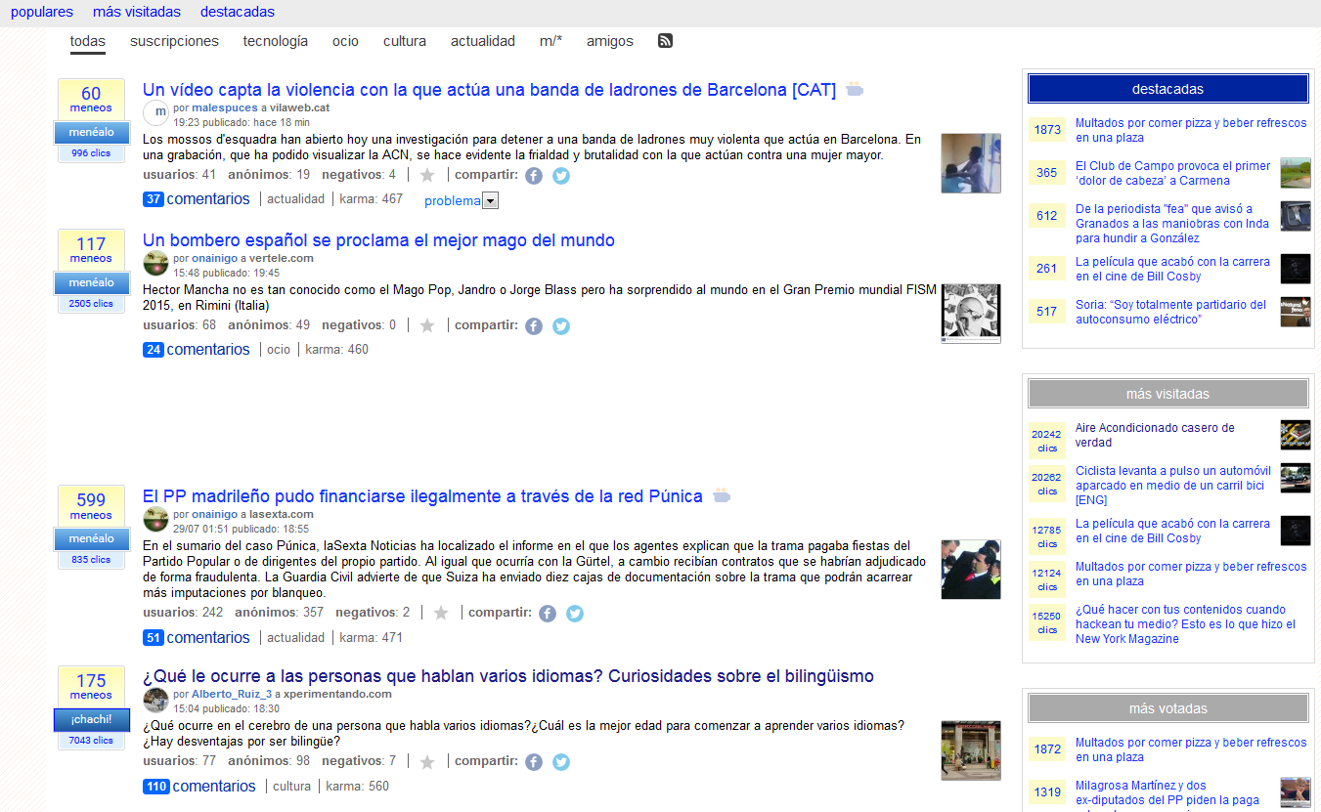The image size is (1321, 812).
Task: Visit source site 'xperimentando.com'
Action: 337,694
